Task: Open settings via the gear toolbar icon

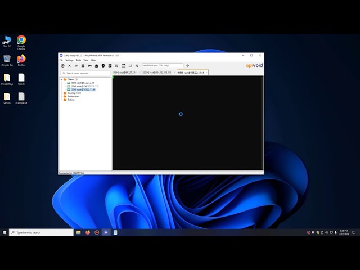Action: 83,66
